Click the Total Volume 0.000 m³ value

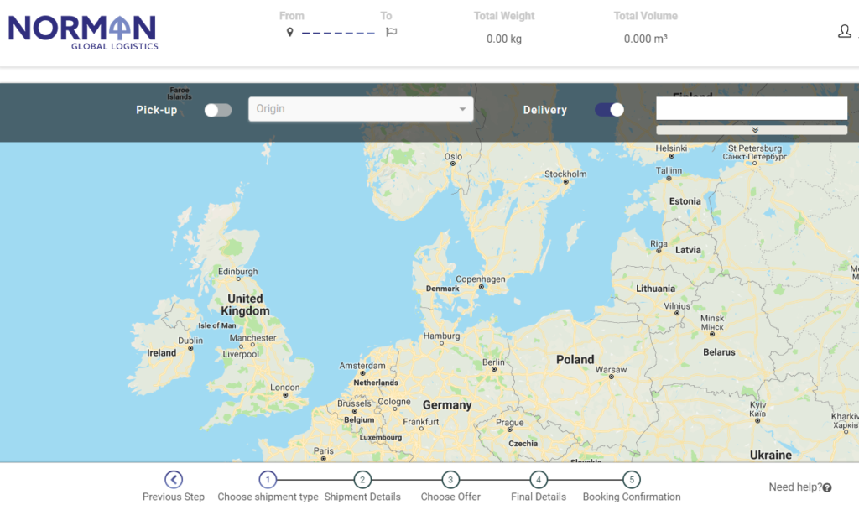(x=645, y=39)
